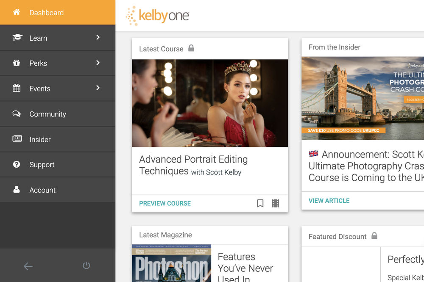This screenshot has width=424, height=282.
Task: Click the calendar Events icon in sidebar
Action: coord(17,88)
